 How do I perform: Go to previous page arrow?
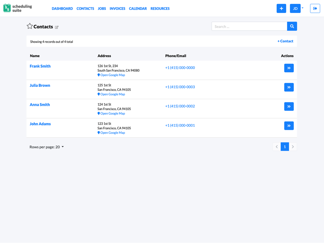(x=277, y=147)
